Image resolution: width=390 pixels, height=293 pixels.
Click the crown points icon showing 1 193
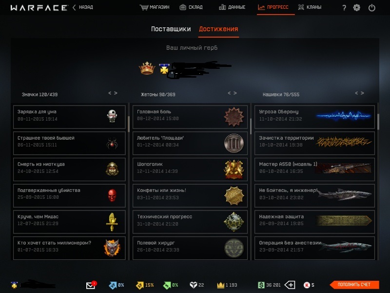coord(221,285)
